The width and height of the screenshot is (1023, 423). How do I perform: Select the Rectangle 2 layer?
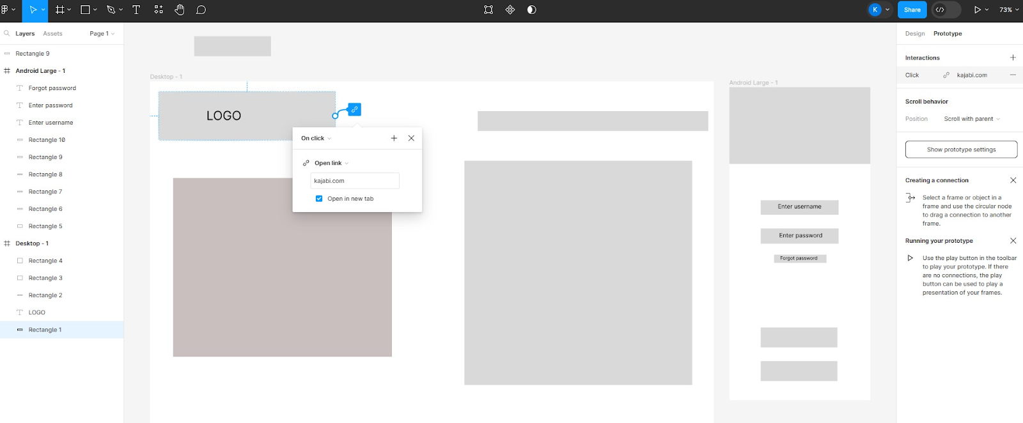62,295
